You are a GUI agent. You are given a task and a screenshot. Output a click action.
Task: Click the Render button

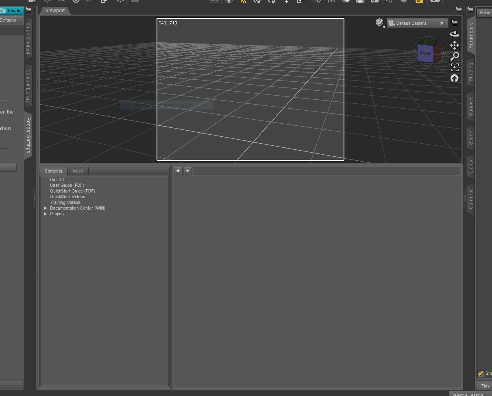click(x=11, y=11)
